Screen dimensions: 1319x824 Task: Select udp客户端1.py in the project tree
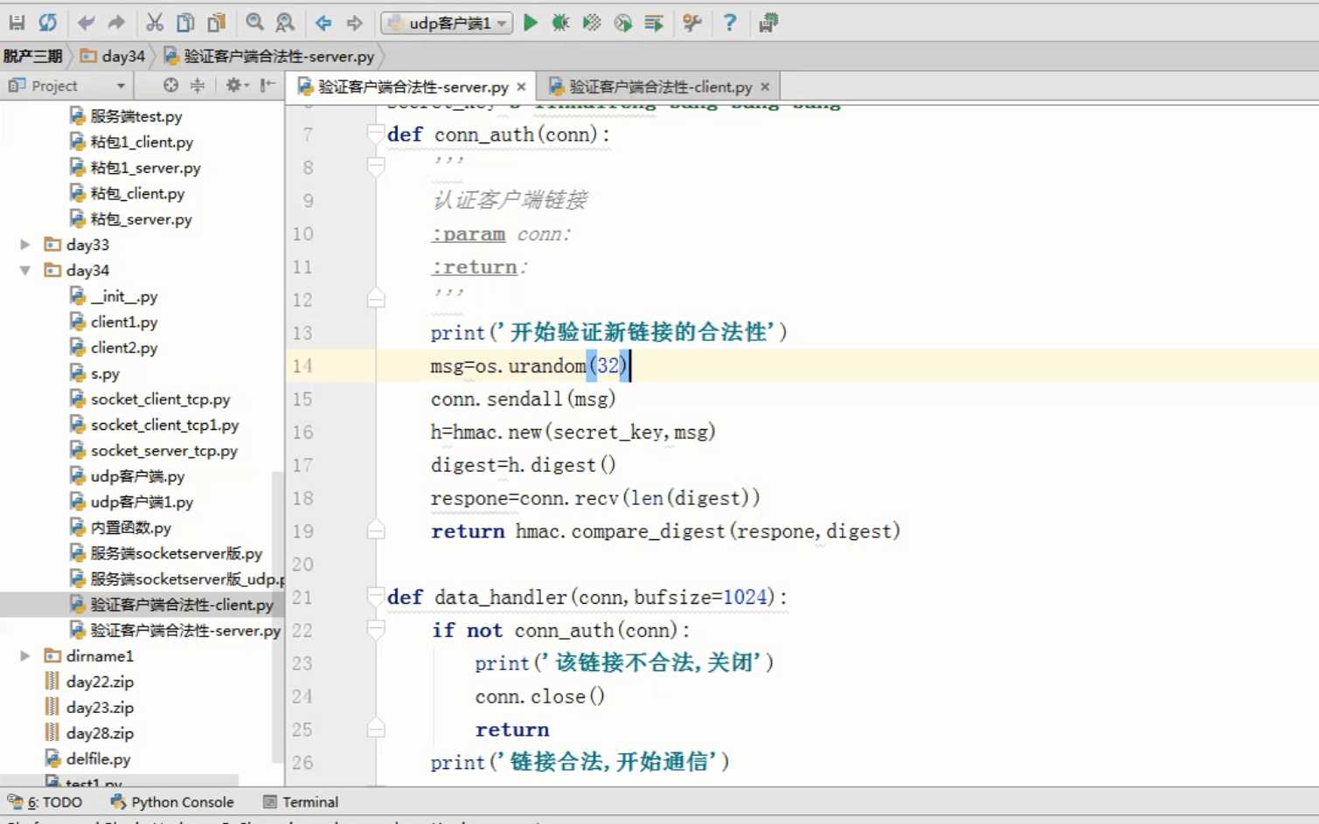131,502
